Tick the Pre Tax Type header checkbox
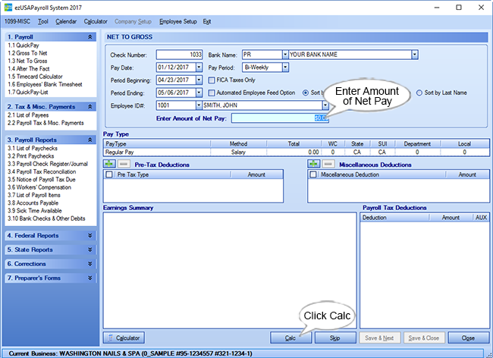The image size is (493, 358). [109, 174]
